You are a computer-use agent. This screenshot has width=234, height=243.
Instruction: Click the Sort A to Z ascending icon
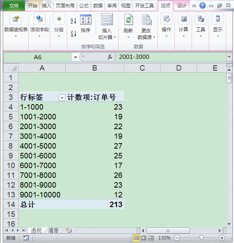tap(73, 21)
